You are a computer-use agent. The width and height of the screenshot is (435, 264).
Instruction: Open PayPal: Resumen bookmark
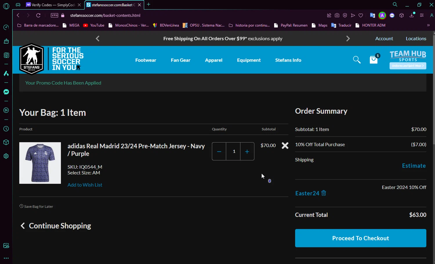pyautogui.click(x=291, y=25)
